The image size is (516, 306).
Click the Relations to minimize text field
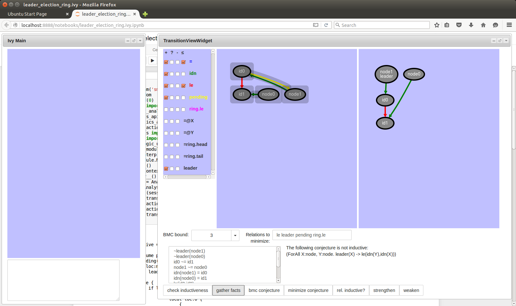tap(312, 235)
